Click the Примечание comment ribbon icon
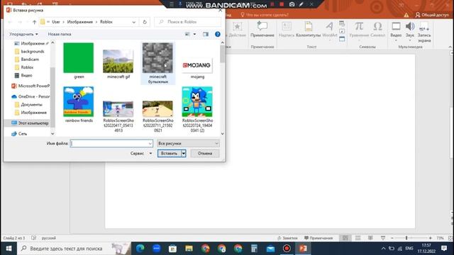 [262, 30]
